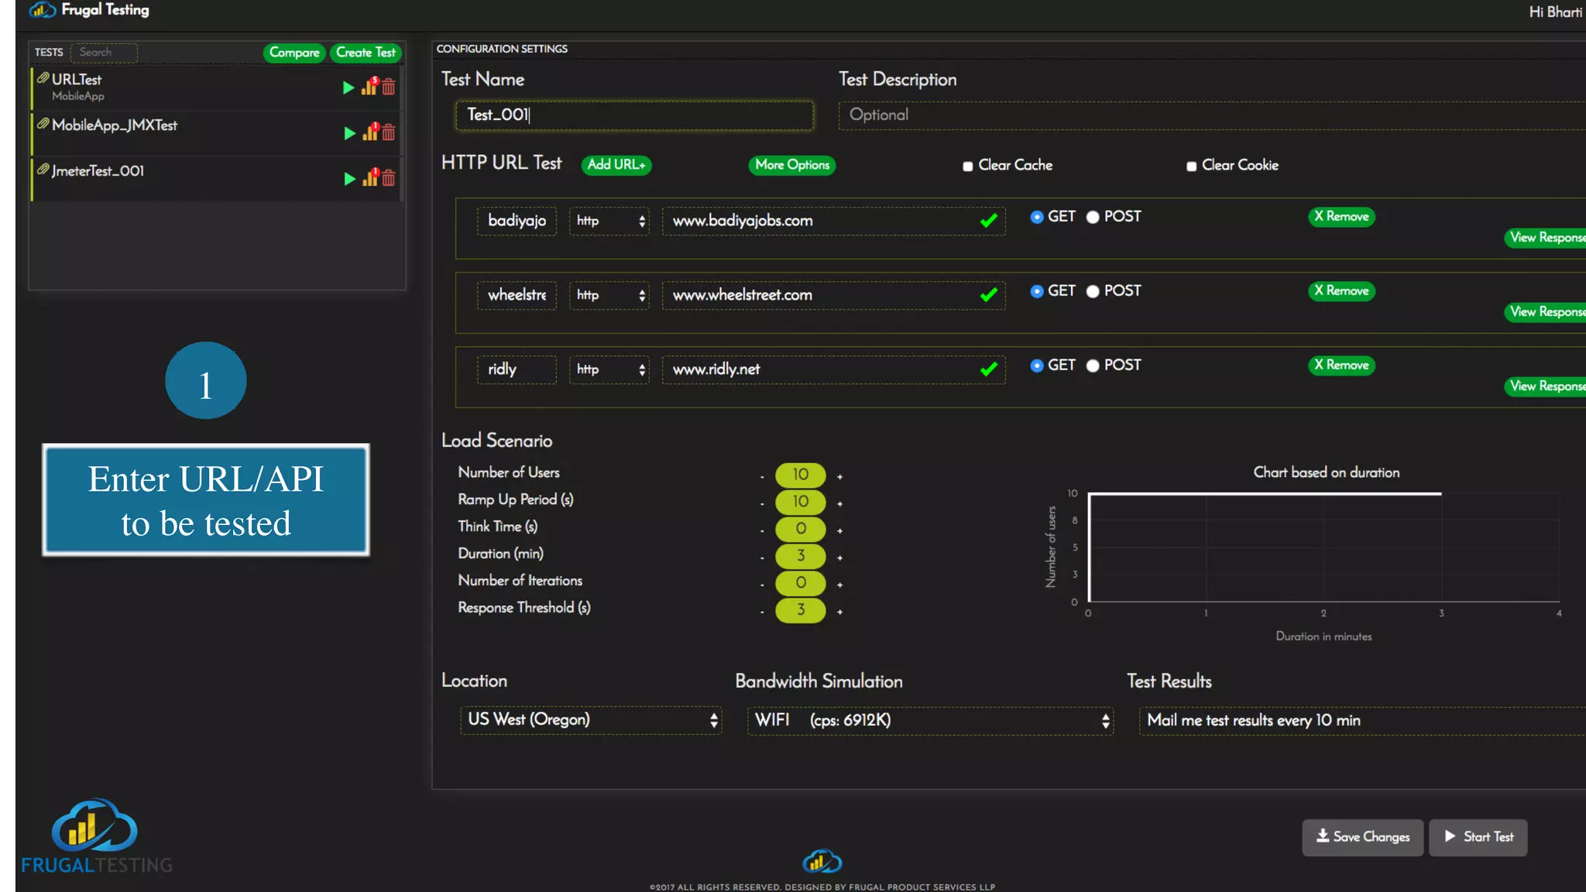Viewport: 1586px width, 892px height.
Task: Select POST for the badiyajobs URL
Action: [x=1093, y=217]
